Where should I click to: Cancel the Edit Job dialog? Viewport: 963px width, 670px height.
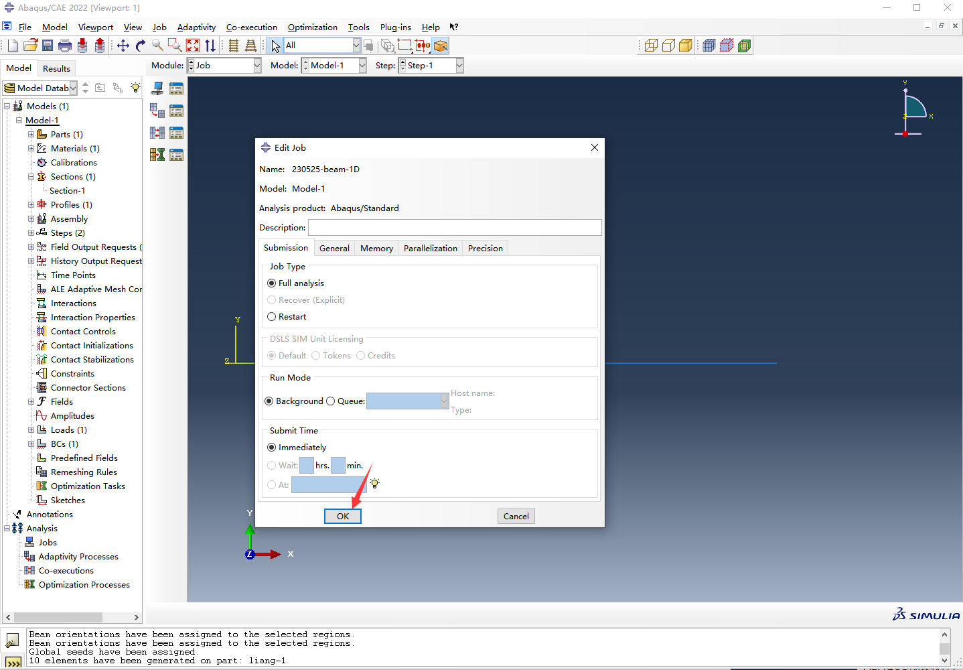[516, 517]
